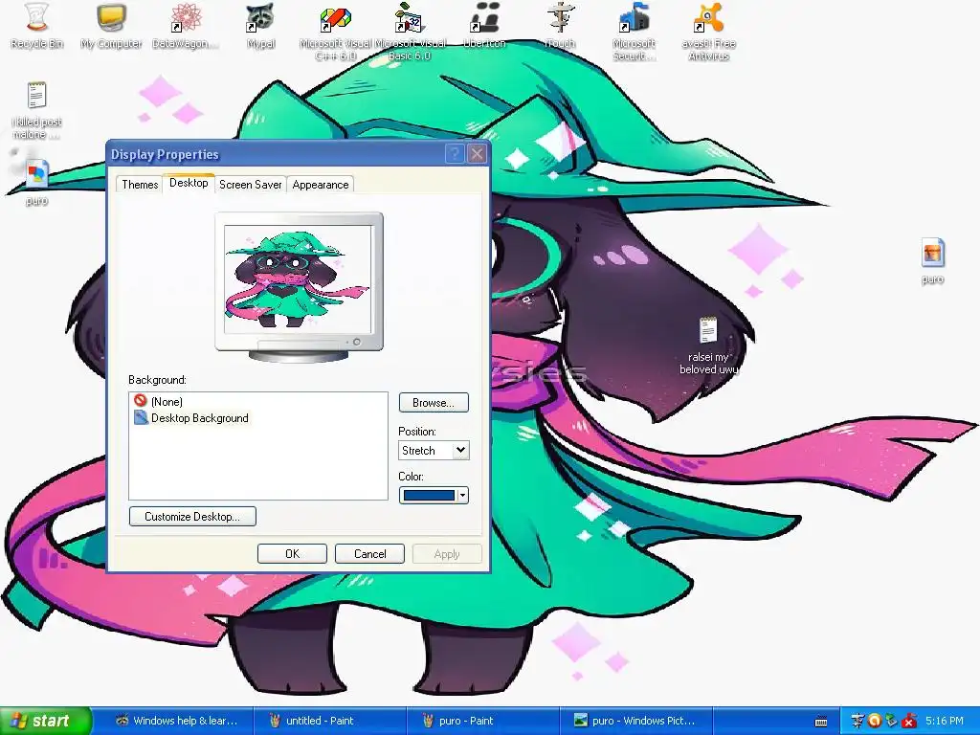
Task: Go to the Appearance tab
Action: click(x=320, y=185)
